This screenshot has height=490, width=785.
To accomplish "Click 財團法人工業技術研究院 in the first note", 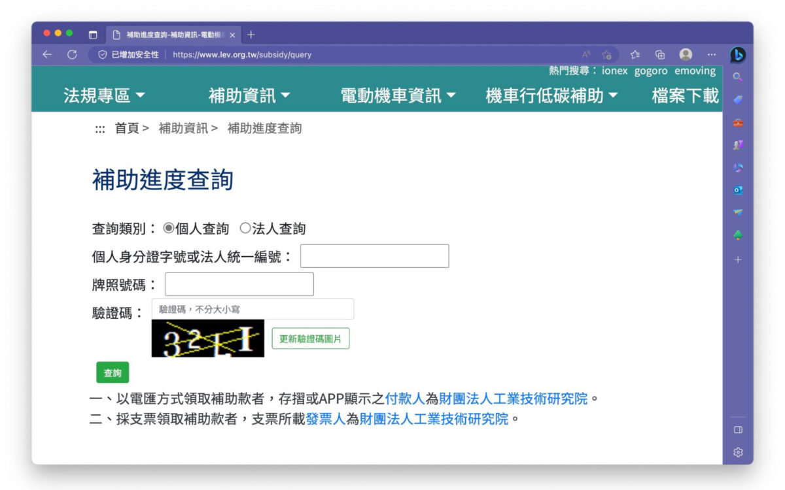I will 514,399.
